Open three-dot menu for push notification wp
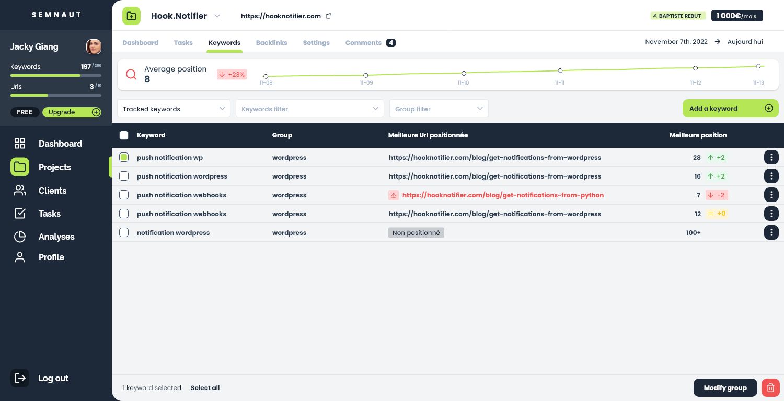Screen dimensions: 784x401 [771, 157]
